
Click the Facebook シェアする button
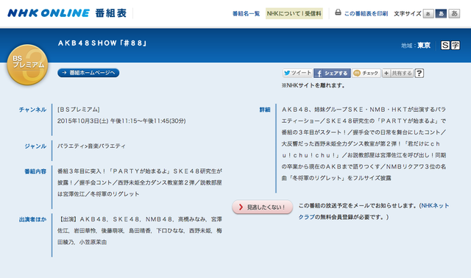tap(332, 74)
